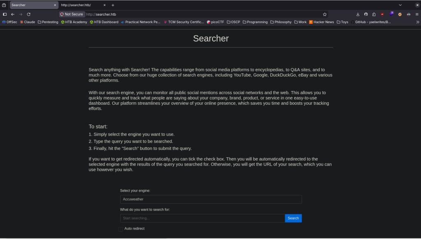Open the Pentesting bookmarks folder
Screen dimensions: 421x239
(48, 22)
